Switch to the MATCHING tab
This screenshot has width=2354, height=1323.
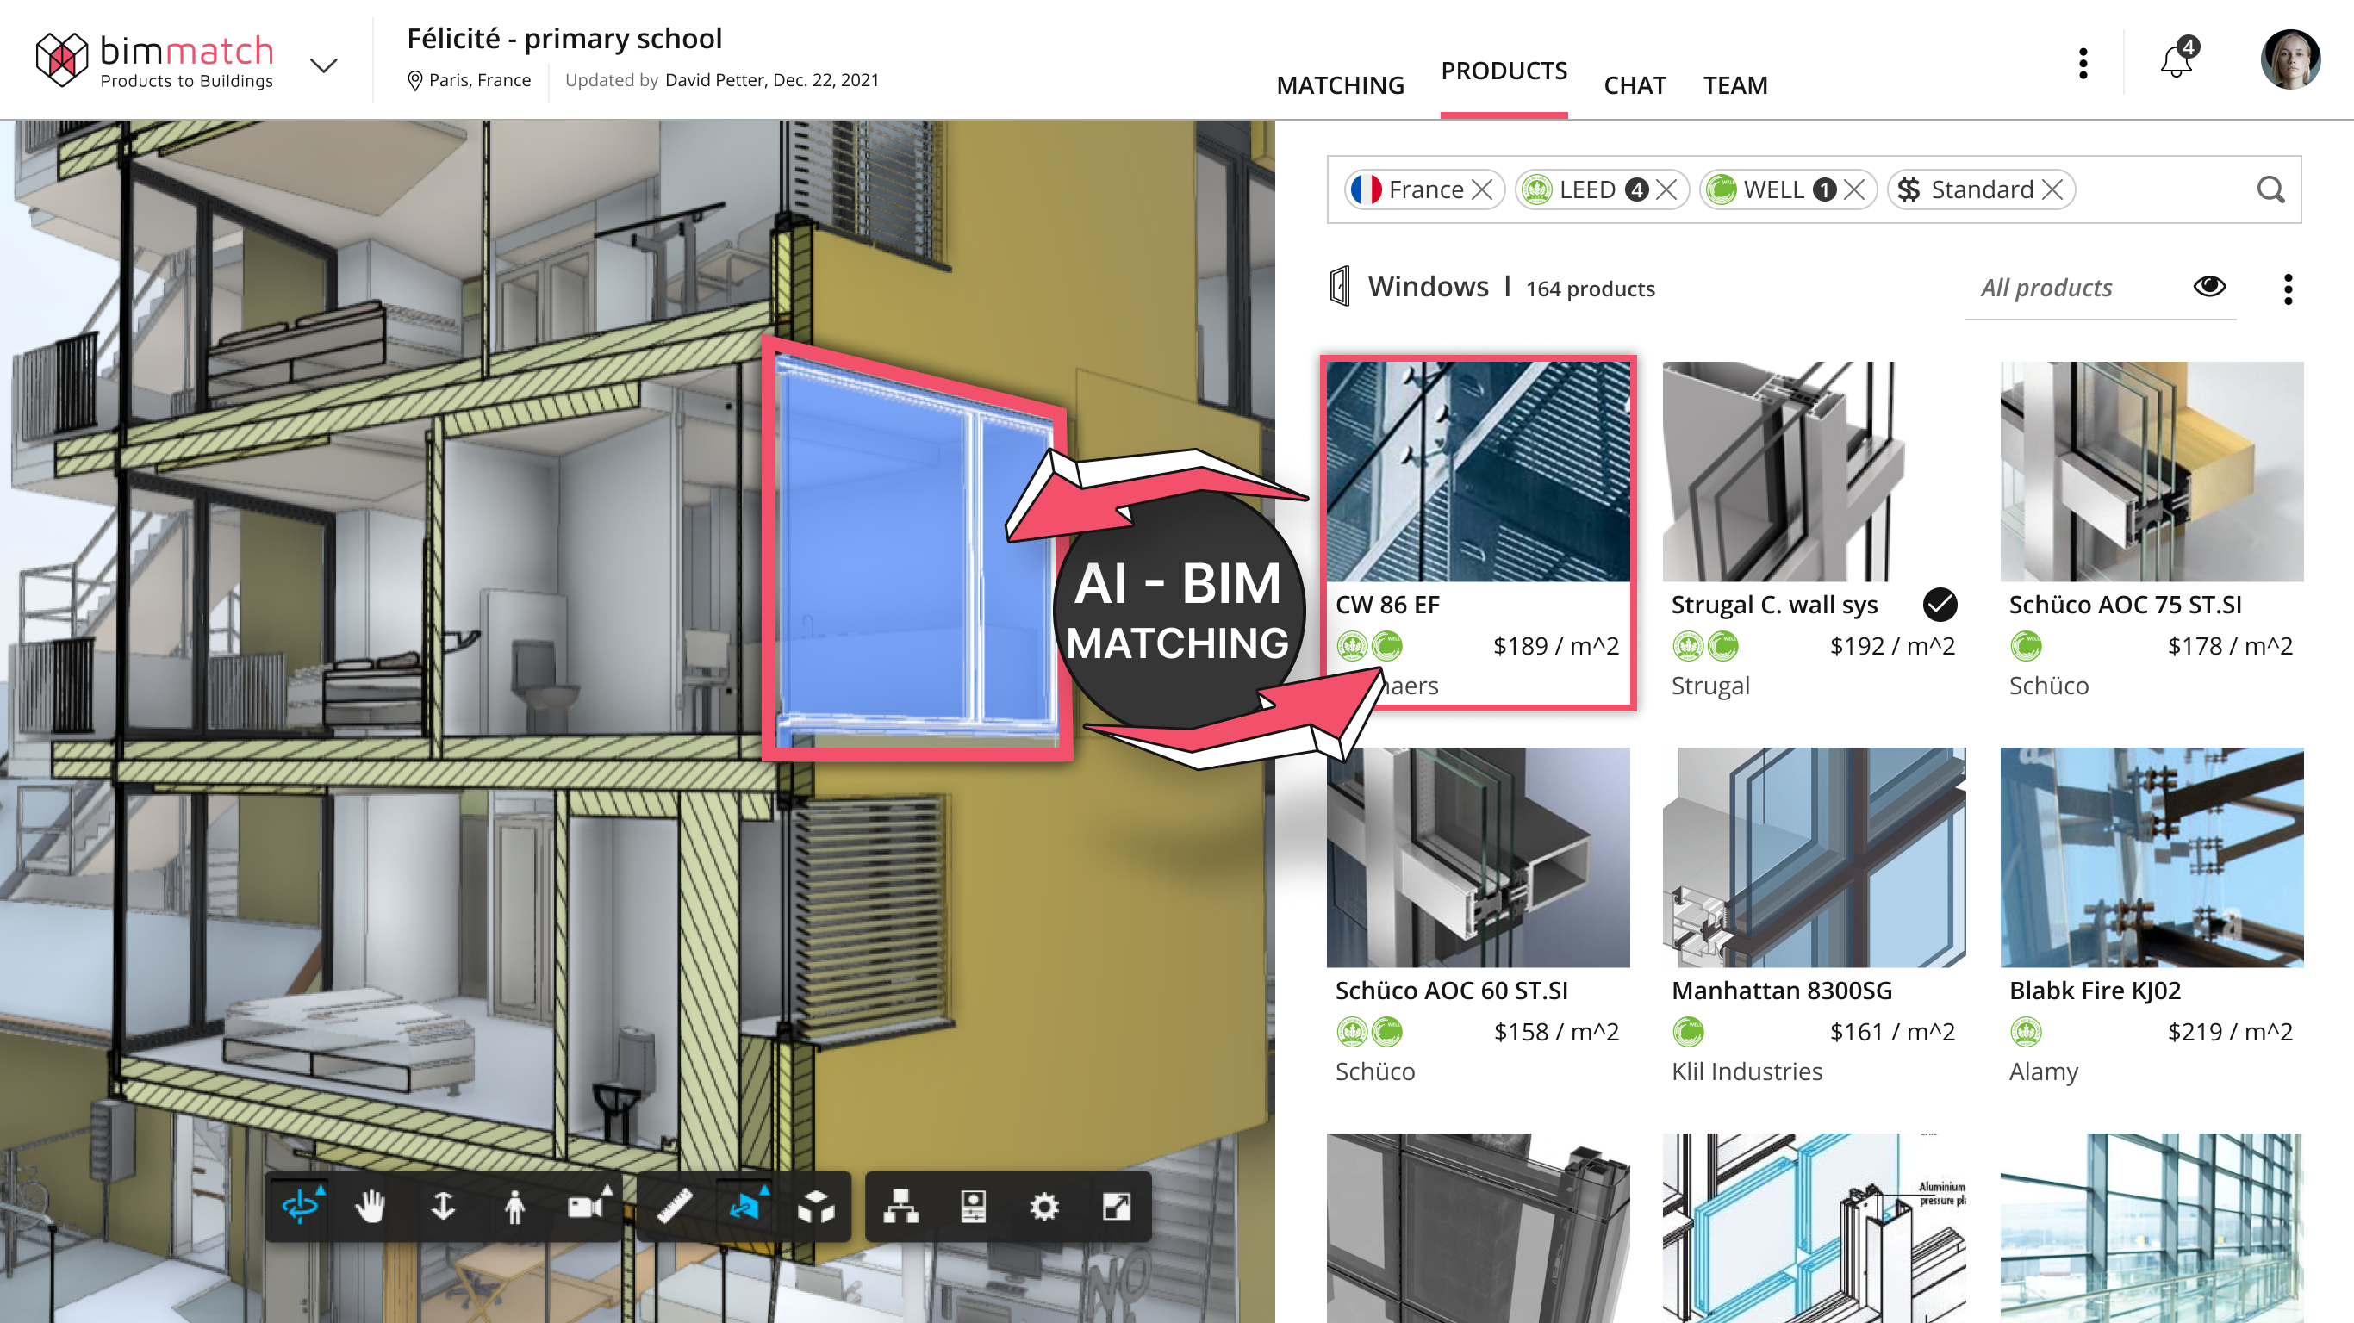pyautogui.click(x=1340, y=84)
